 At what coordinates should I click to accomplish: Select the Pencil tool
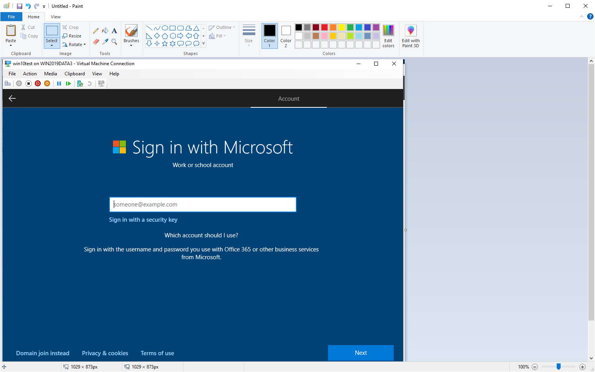96,30
